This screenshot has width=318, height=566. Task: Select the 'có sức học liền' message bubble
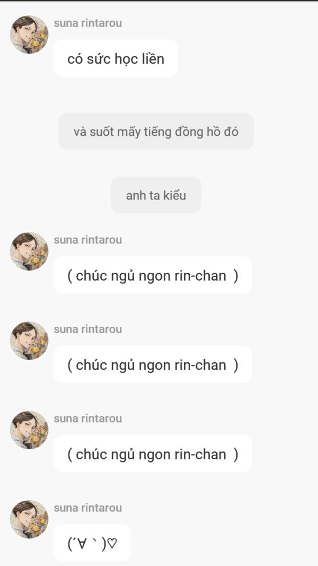click(x=116, y=58)
